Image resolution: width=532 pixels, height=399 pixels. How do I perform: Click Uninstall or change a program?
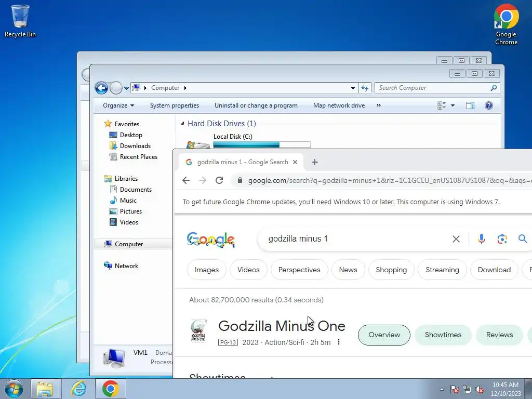tap(256, 105)
